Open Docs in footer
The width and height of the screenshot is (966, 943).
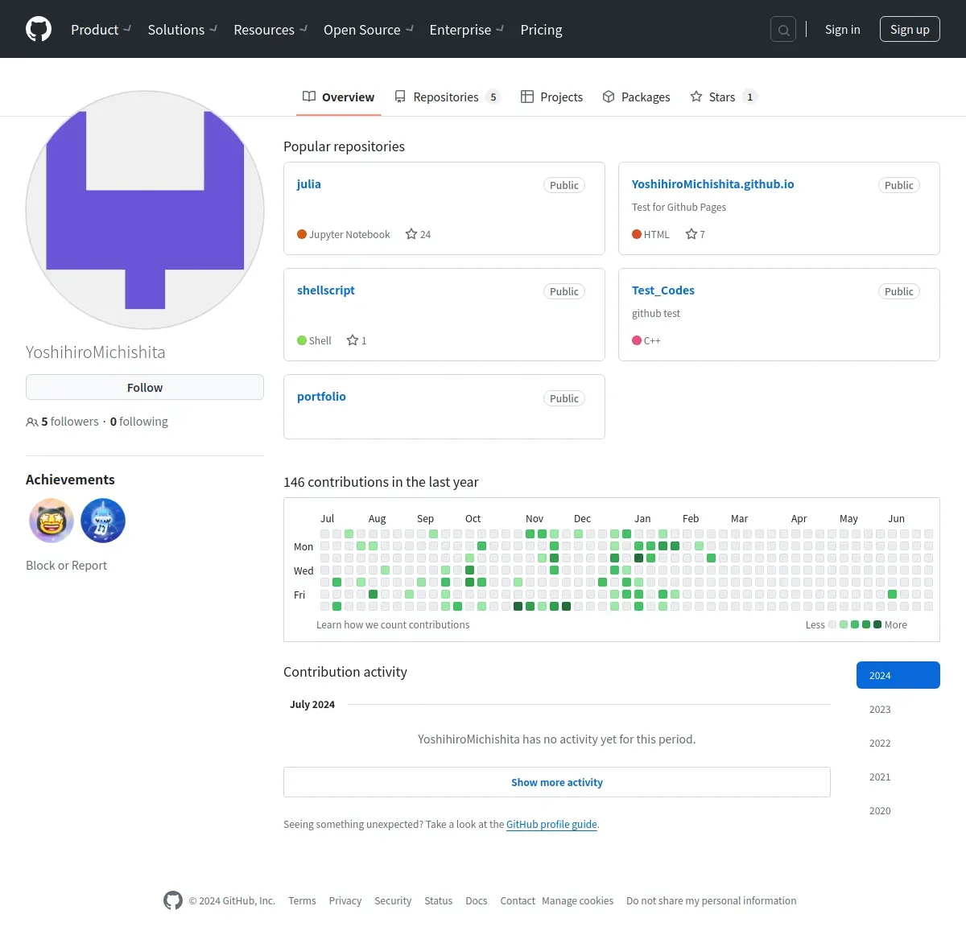click(x=477, y=900)
